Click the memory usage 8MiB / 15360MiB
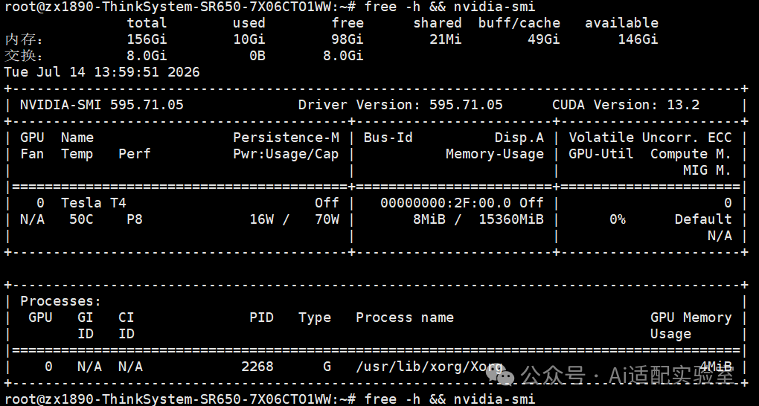 (478, 219)
